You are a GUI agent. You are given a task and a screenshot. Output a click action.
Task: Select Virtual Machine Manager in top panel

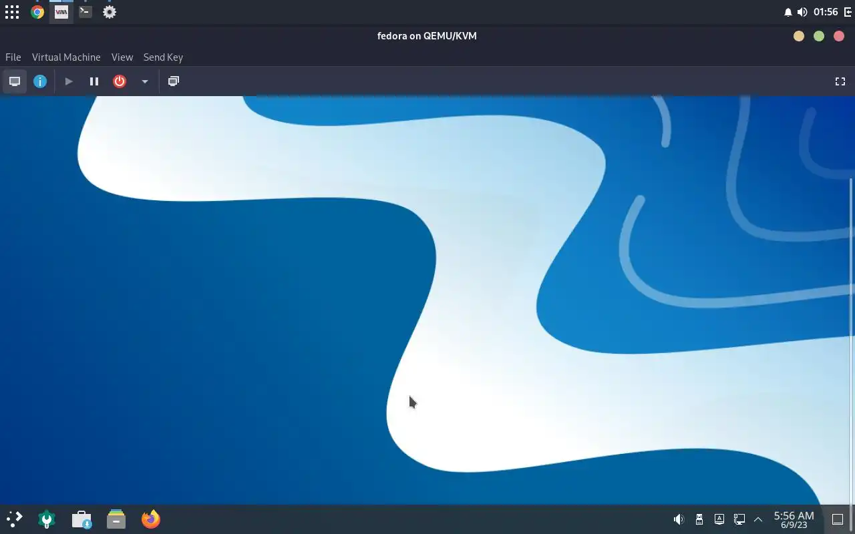(x=61, y=12)
